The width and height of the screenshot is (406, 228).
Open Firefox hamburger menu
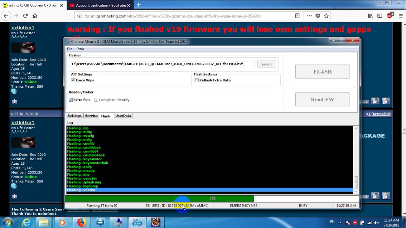401,16
